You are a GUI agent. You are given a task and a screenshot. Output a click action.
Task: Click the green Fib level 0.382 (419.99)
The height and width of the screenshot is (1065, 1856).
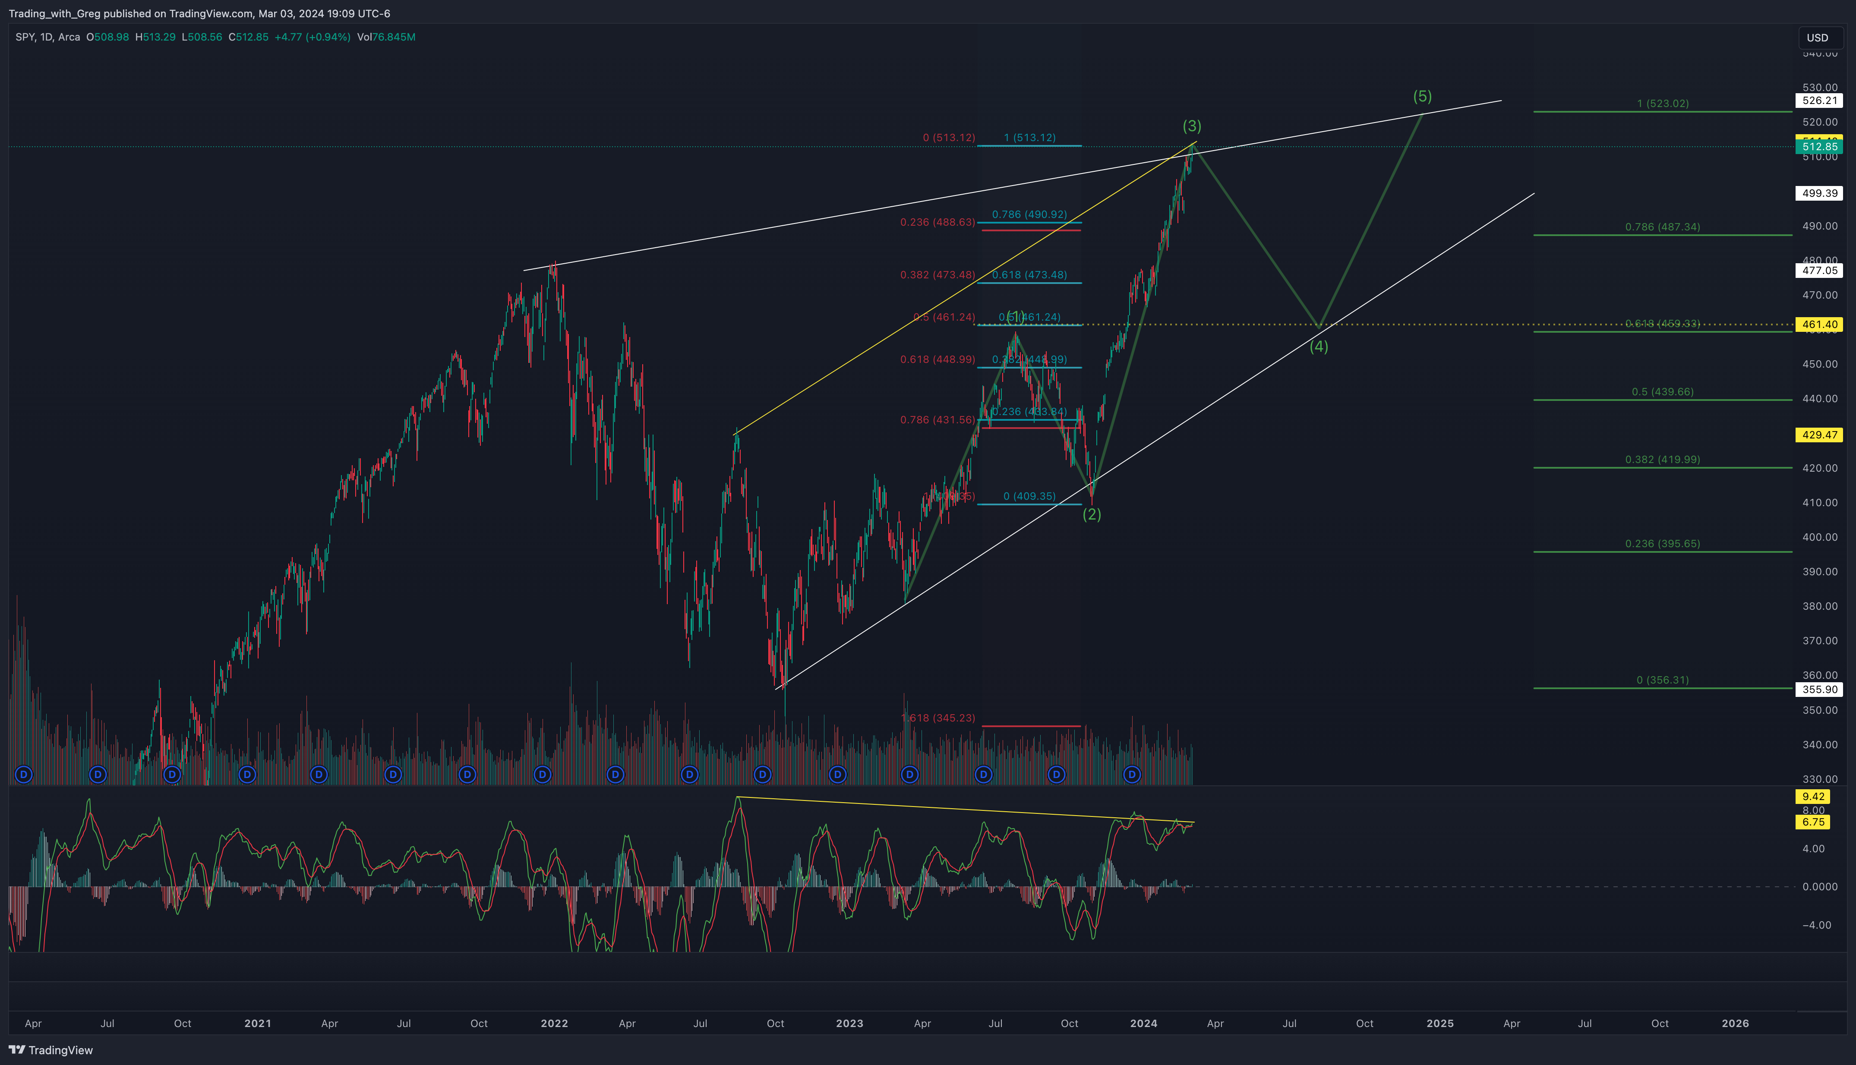point(1663,460)
